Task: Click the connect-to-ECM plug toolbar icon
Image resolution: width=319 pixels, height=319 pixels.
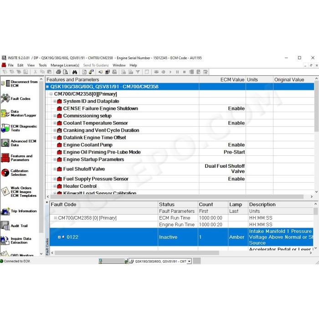Action: pos(100,72)
